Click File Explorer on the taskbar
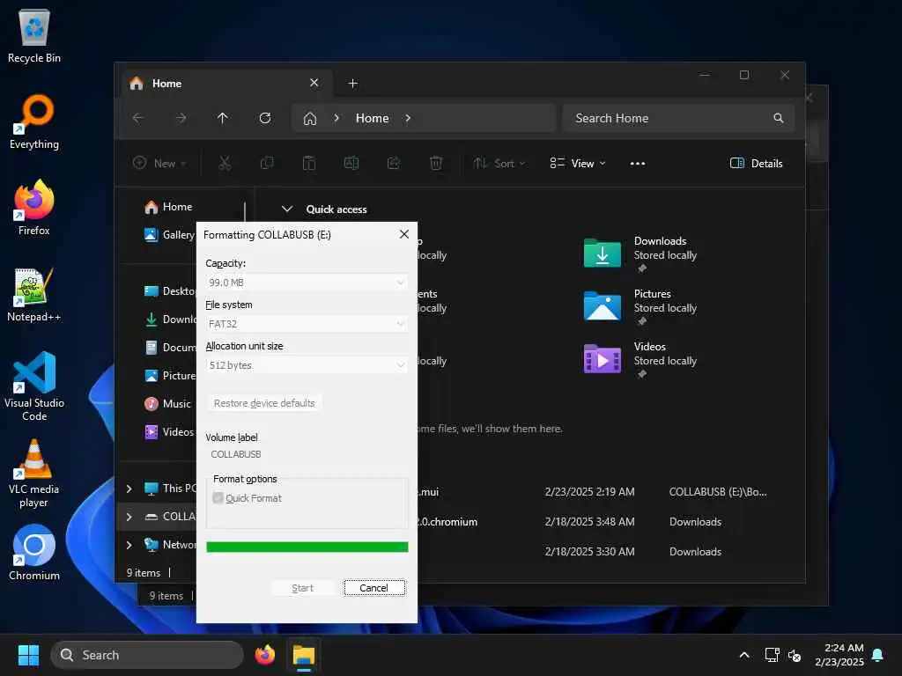This screenshot has width=902, height=676. coord(304,655)
